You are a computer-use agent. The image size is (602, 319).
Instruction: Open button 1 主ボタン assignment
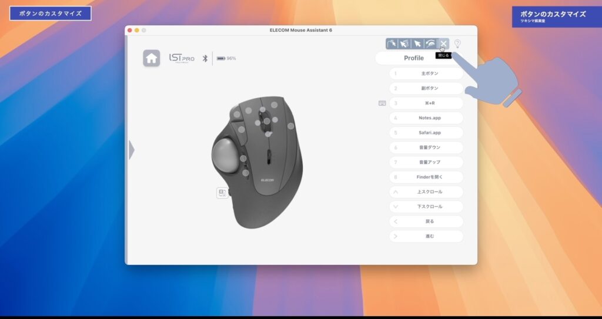tap(426, 73)
